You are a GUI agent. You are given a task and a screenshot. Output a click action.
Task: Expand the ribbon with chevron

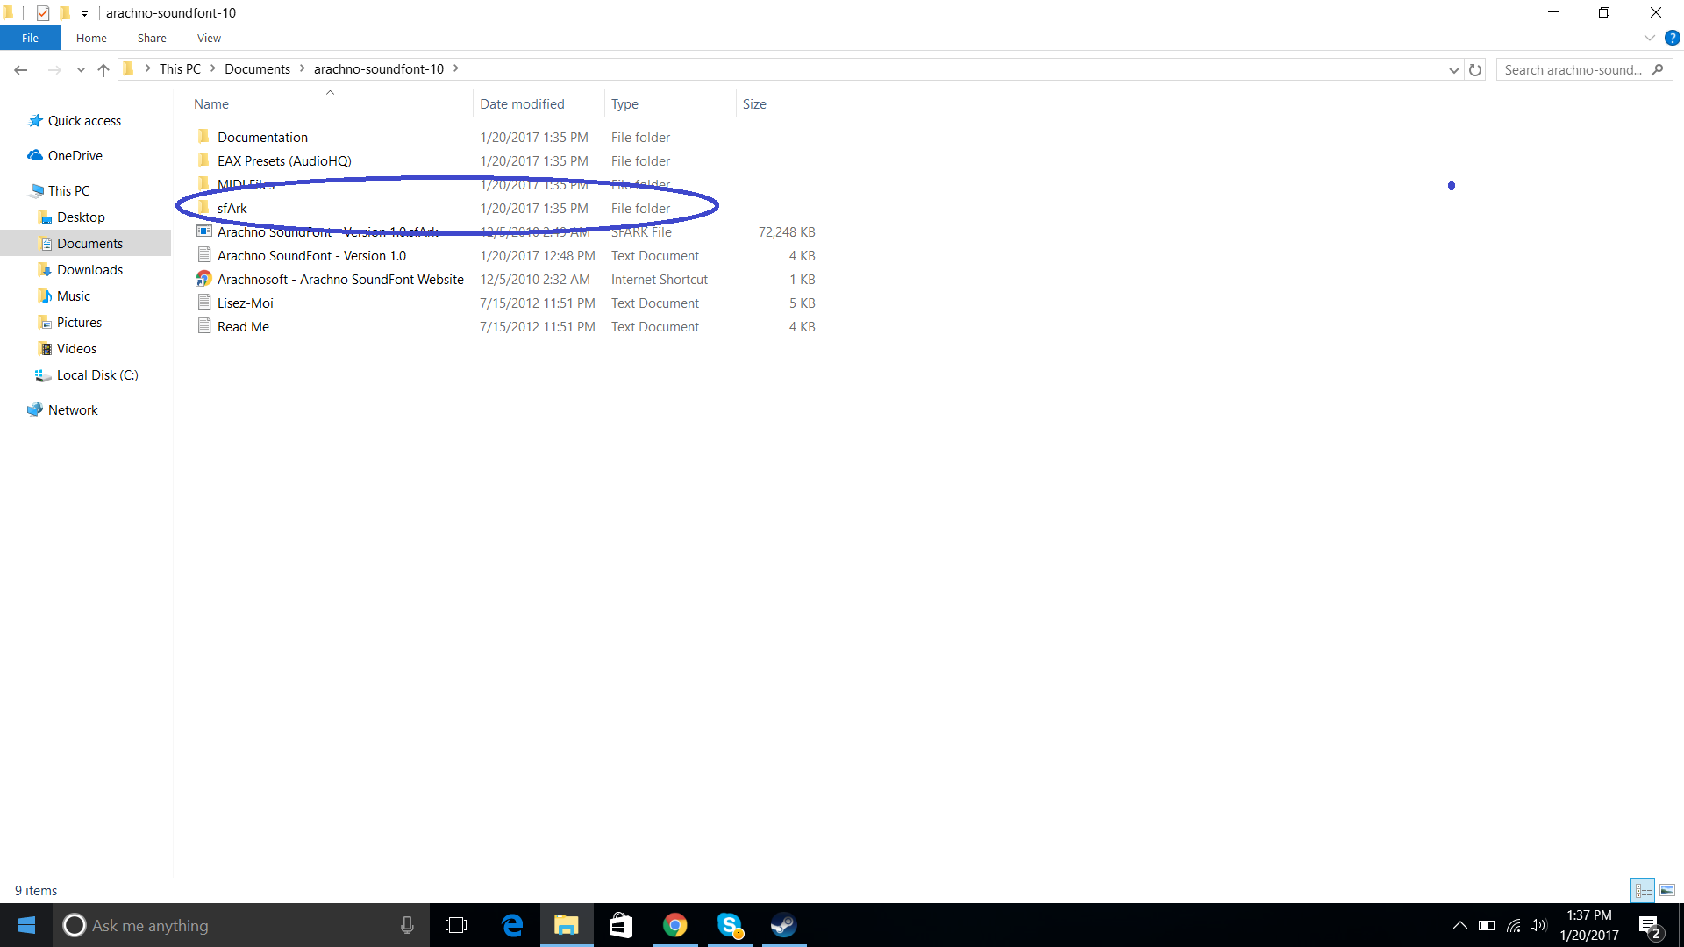point(1649,38)
